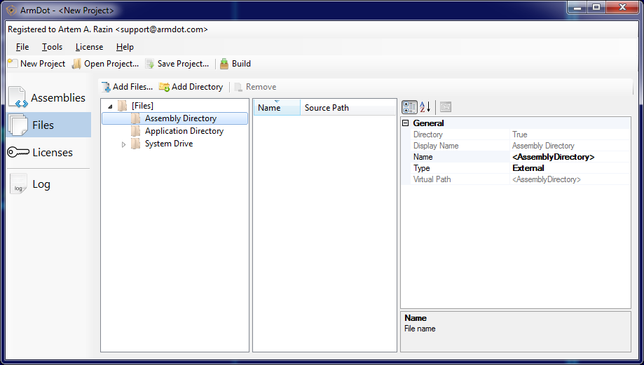Screen dimensions: 644x365
Task: Click the grayed Remove icon
Action: pyautogui.click(x=239, y=87)
